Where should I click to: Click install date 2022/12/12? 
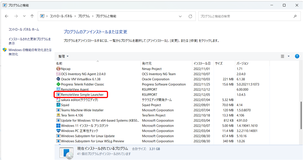202,89
